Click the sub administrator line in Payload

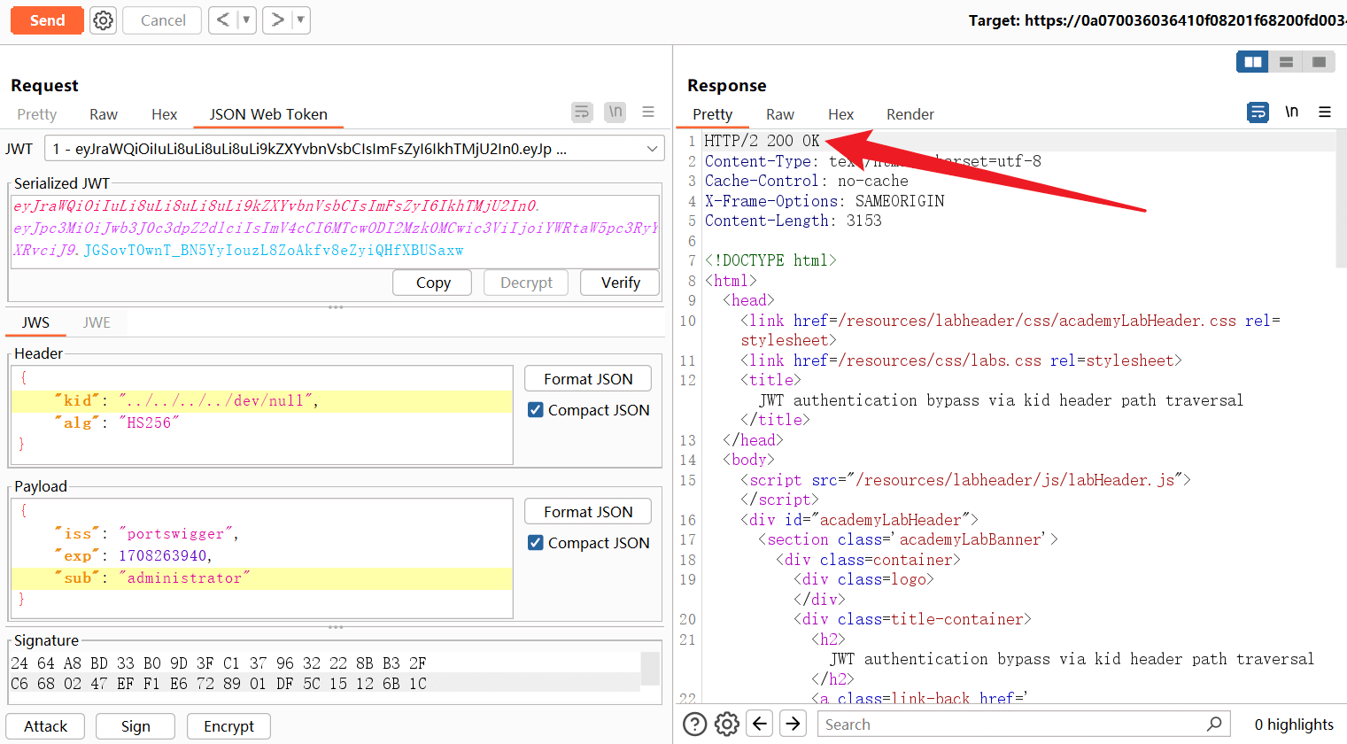(x=262, y=578)
